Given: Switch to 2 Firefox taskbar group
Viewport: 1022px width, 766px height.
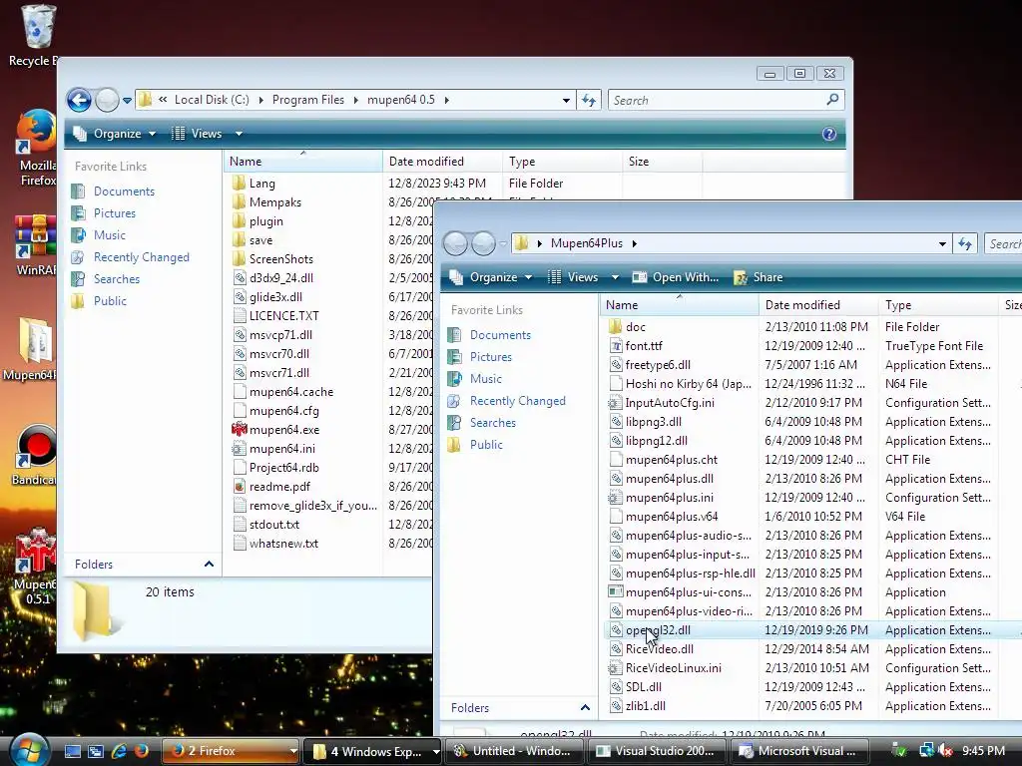Looking at the screenshot, I should coord(230,751).
